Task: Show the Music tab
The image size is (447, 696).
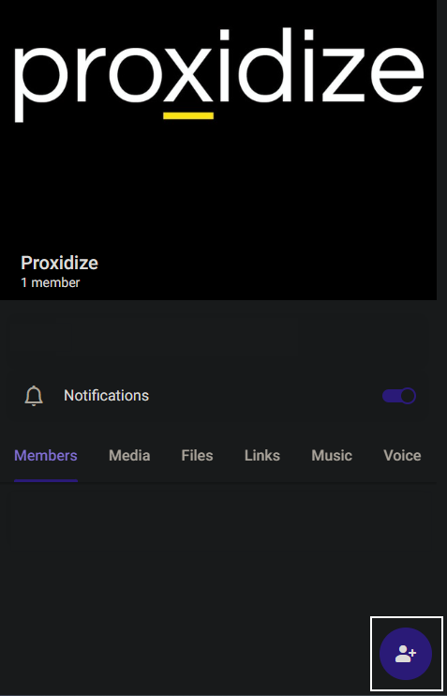Action: point(332,456)
